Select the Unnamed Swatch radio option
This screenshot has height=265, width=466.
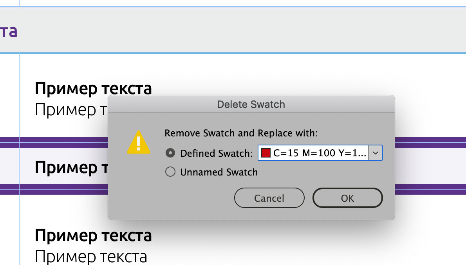(x=170, y=172)
